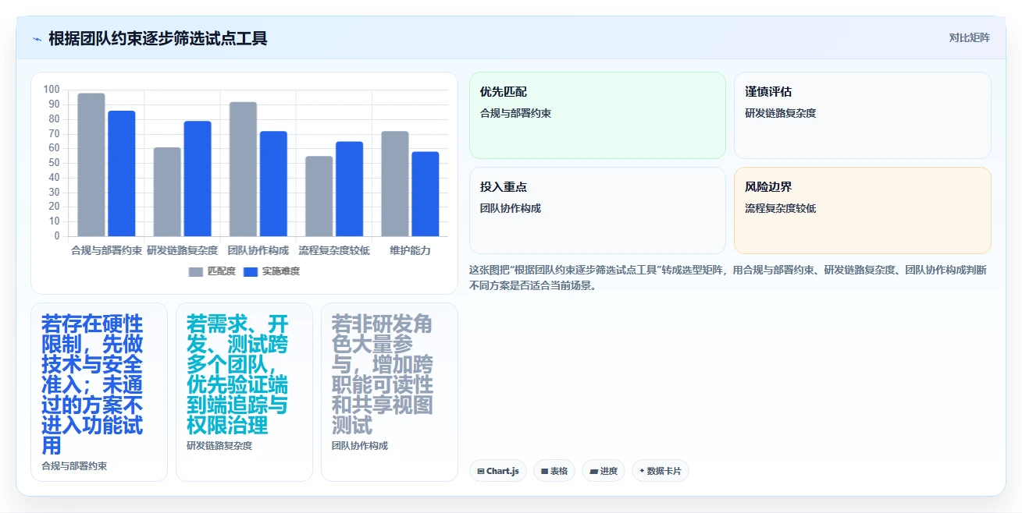Click the gray bar for 研发链路复杂度

(x=167, y=192)
